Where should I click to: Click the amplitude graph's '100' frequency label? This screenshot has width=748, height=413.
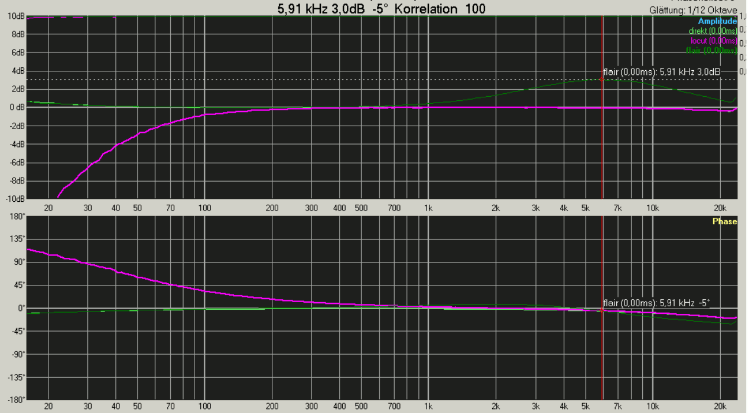click(x=204, y=208)
